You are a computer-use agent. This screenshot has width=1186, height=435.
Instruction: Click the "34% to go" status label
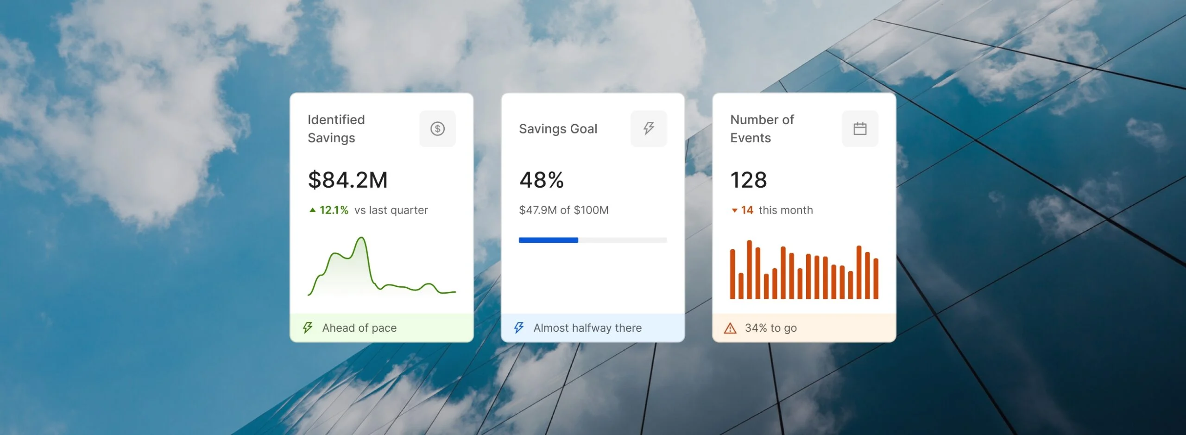(771, 328)
